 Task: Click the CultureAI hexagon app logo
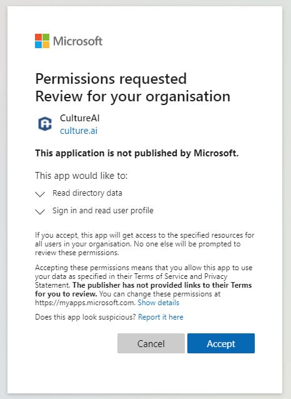point(45,124)
